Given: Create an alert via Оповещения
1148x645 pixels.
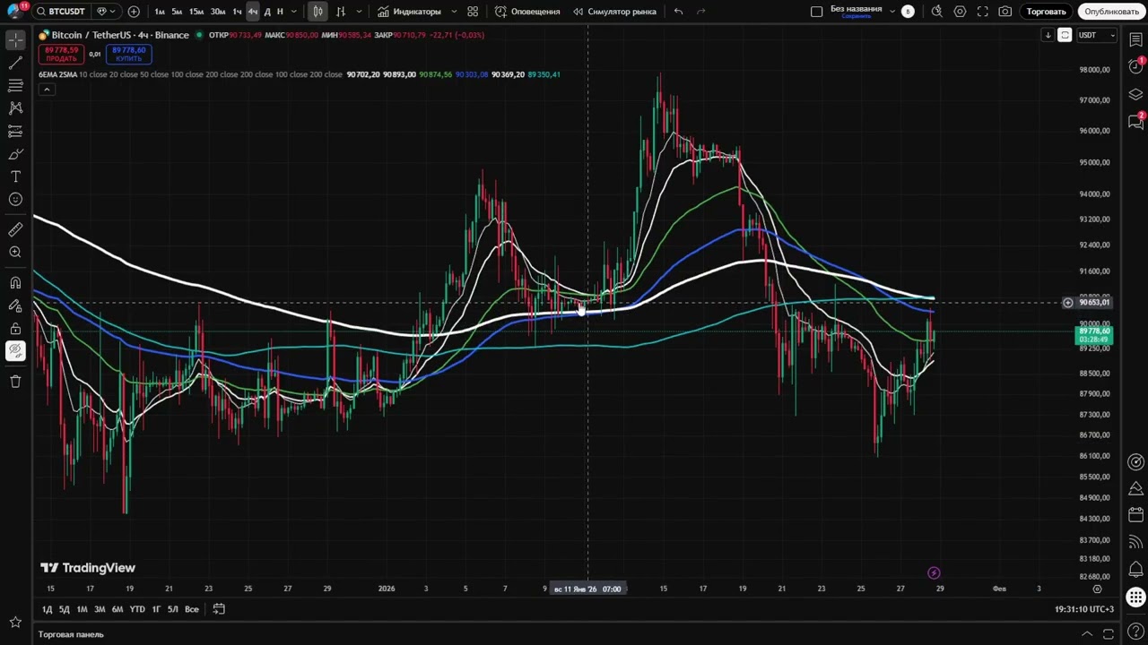Looking at the screenshot, I should click(527, 12).
